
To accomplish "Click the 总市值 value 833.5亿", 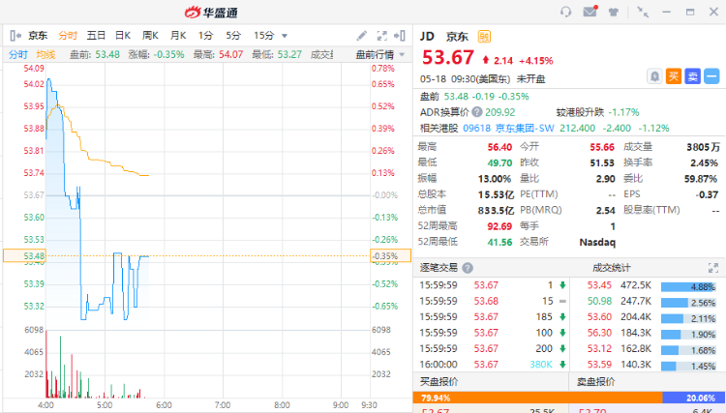I will (496, 211).
